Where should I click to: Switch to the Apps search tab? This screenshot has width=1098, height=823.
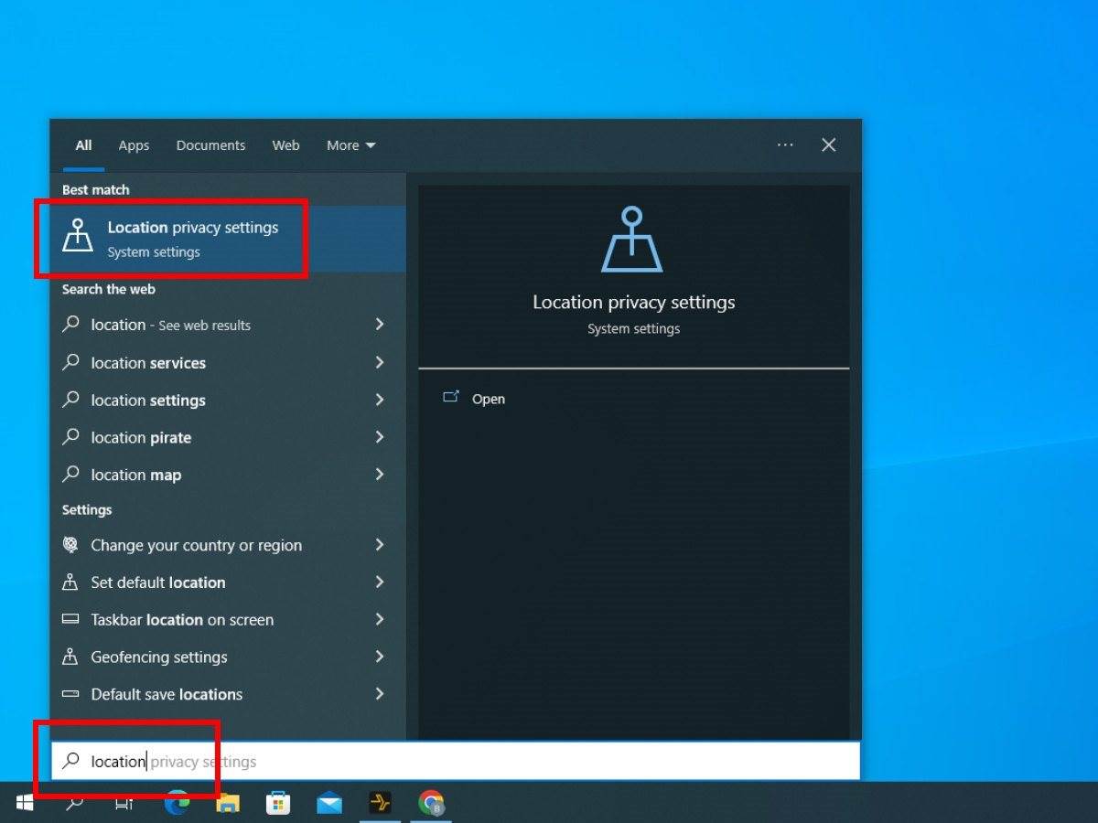click(134, 145)
